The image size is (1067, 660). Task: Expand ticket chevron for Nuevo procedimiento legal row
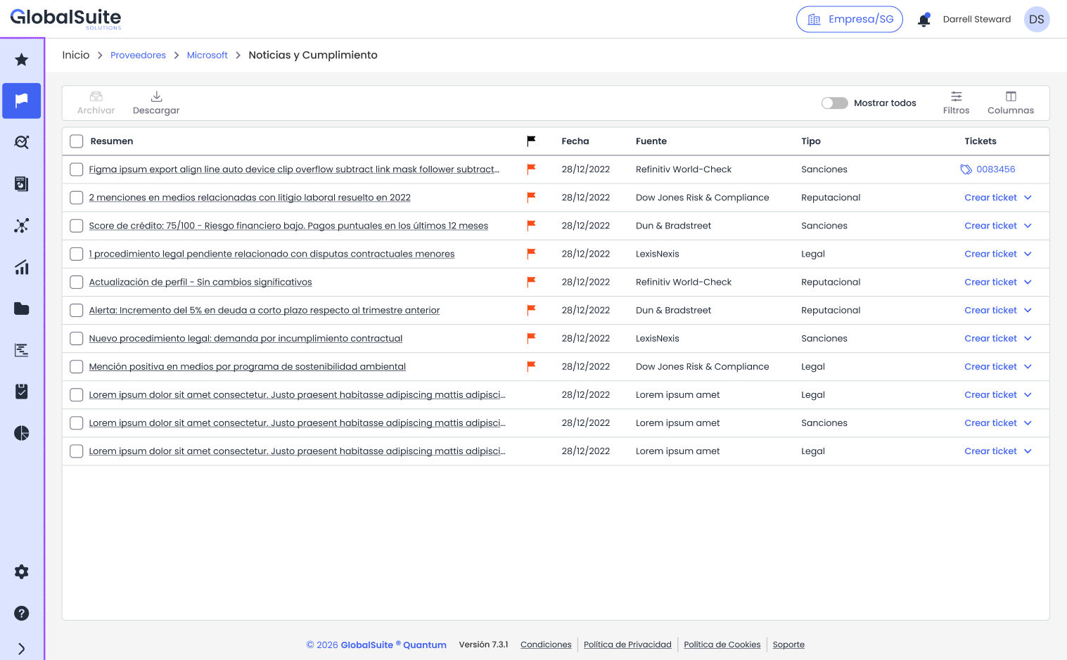pos(1028,338)
